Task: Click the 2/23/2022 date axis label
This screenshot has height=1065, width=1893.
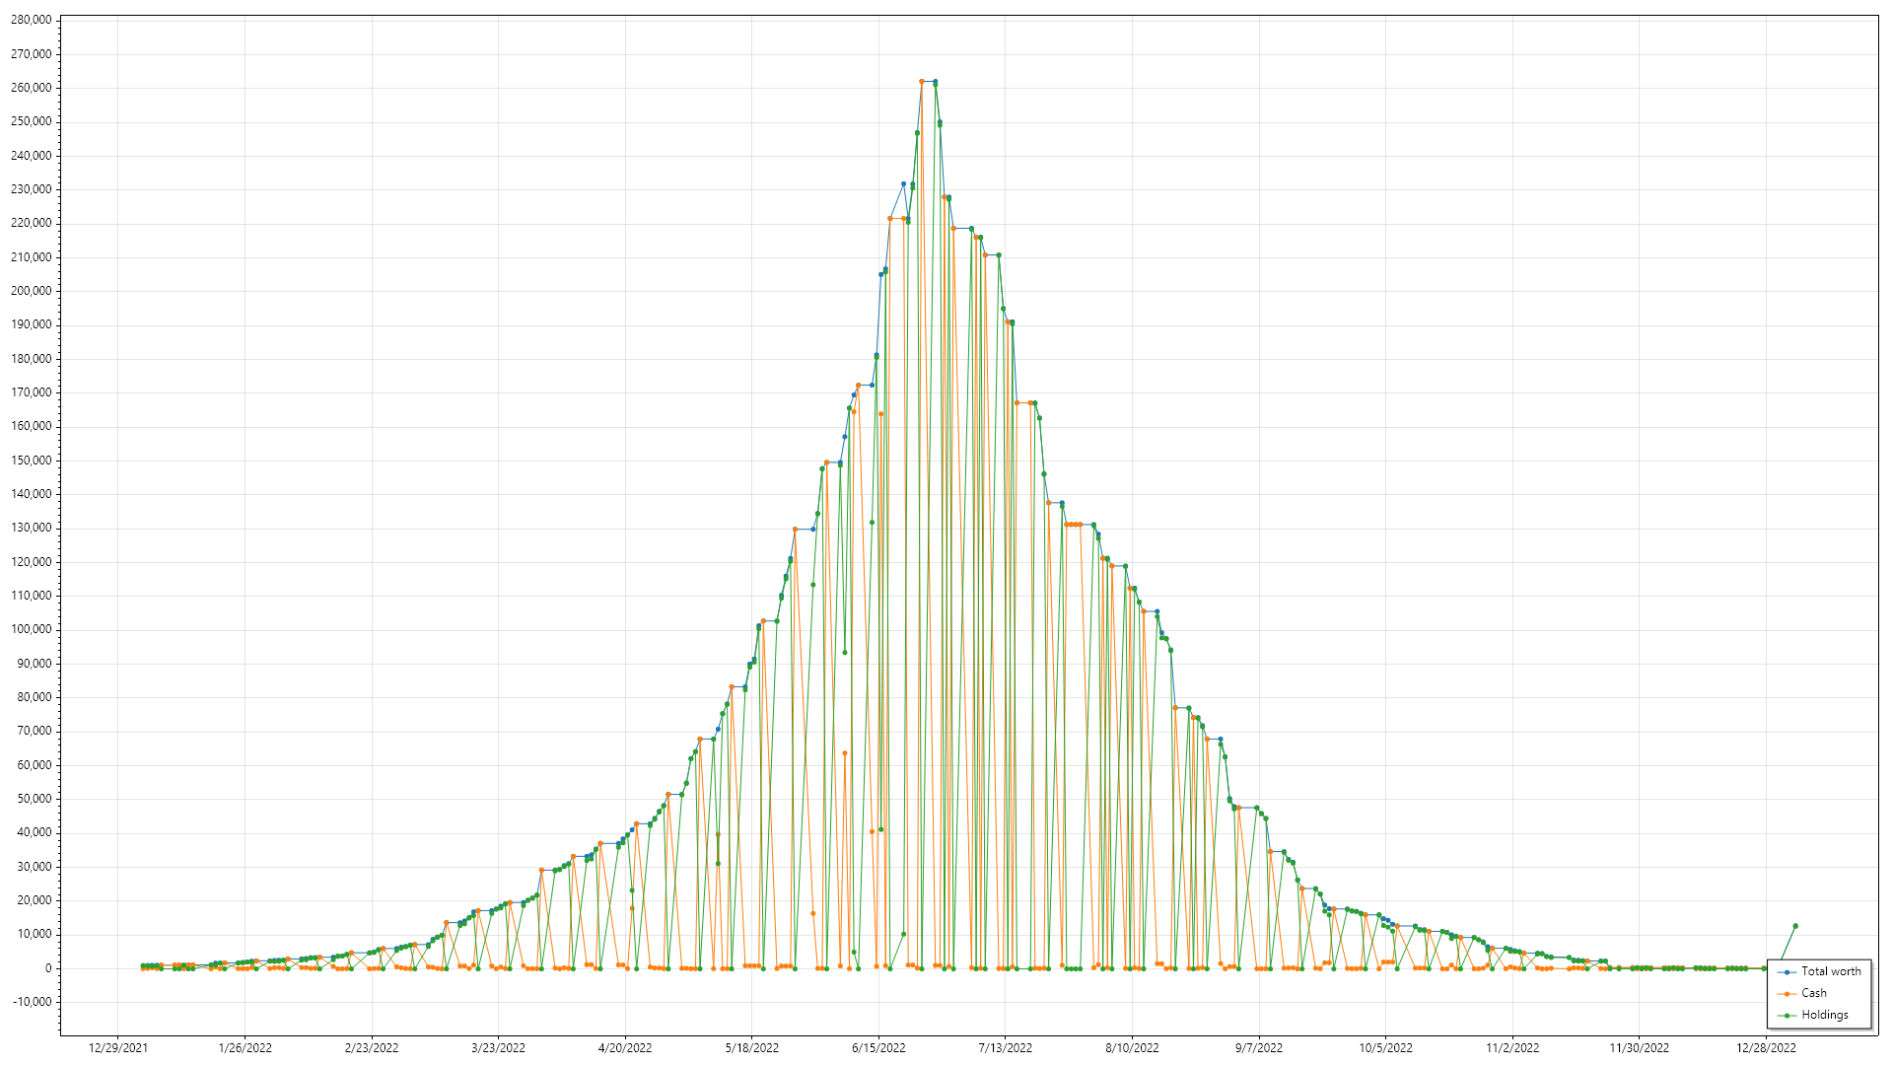Action: 372,1048
